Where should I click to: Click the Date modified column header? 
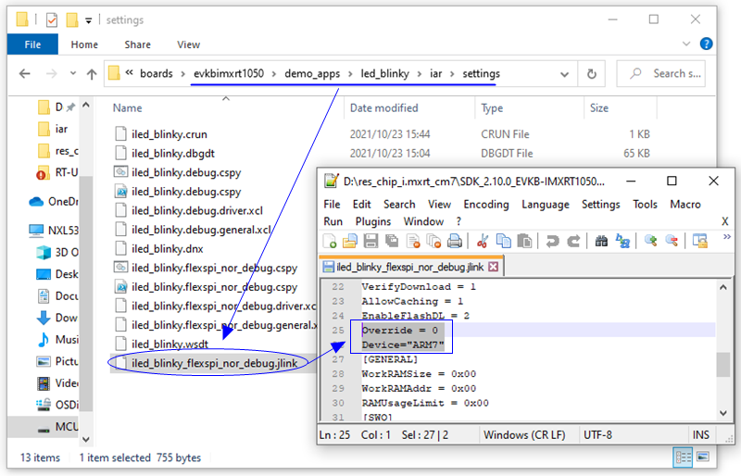coord(383,108)
